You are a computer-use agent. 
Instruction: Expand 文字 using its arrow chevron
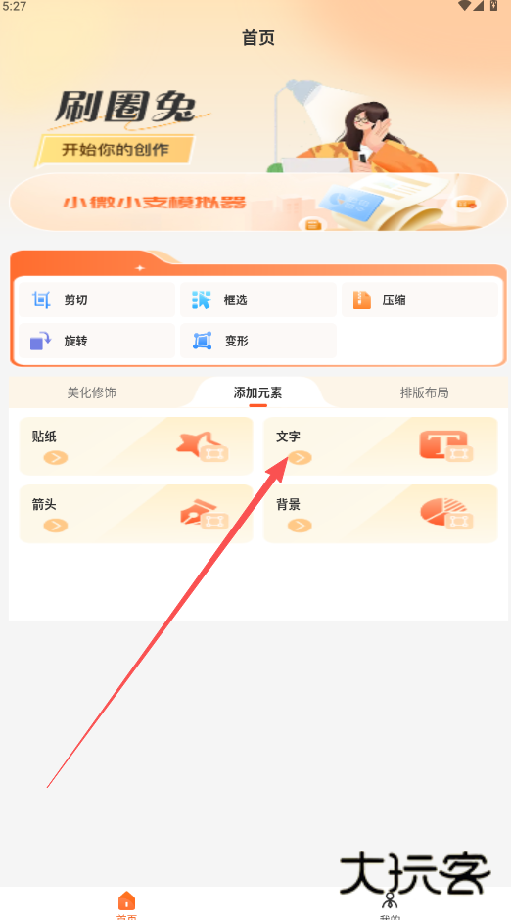click(x=300, y=458)
